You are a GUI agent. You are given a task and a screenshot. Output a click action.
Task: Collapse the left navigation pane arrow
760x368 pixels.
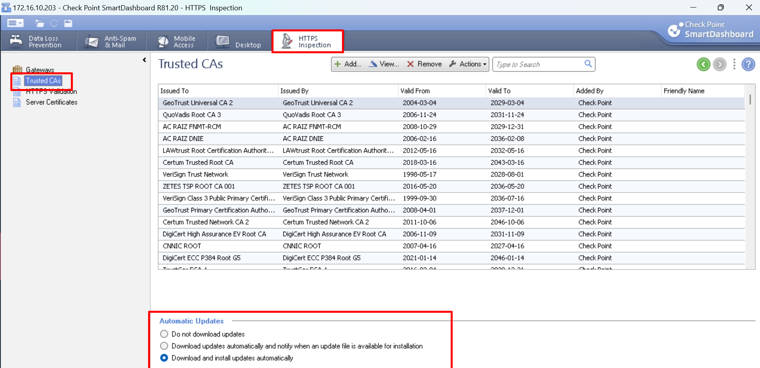coord(144,60)
